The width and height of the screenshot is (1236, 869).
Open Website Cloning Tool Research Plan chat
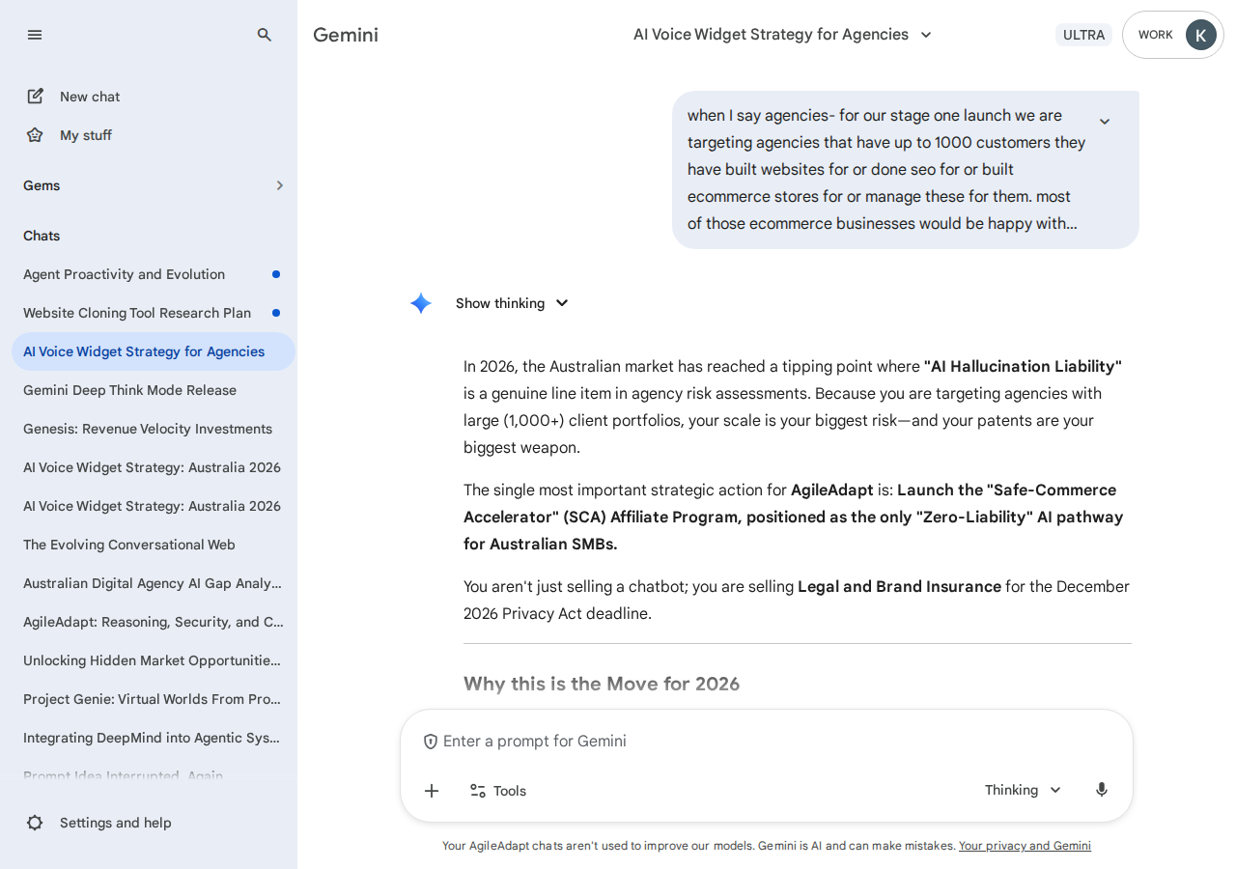(x=137, y=313)
